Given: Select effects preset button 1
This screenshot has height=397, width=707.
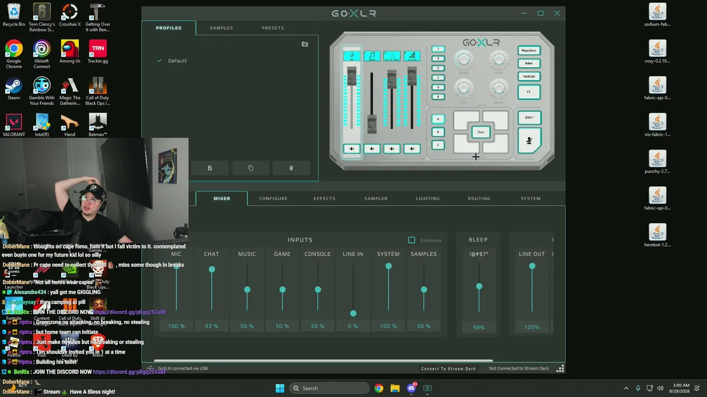Looking at the screenshot, I should click(438, 49).
